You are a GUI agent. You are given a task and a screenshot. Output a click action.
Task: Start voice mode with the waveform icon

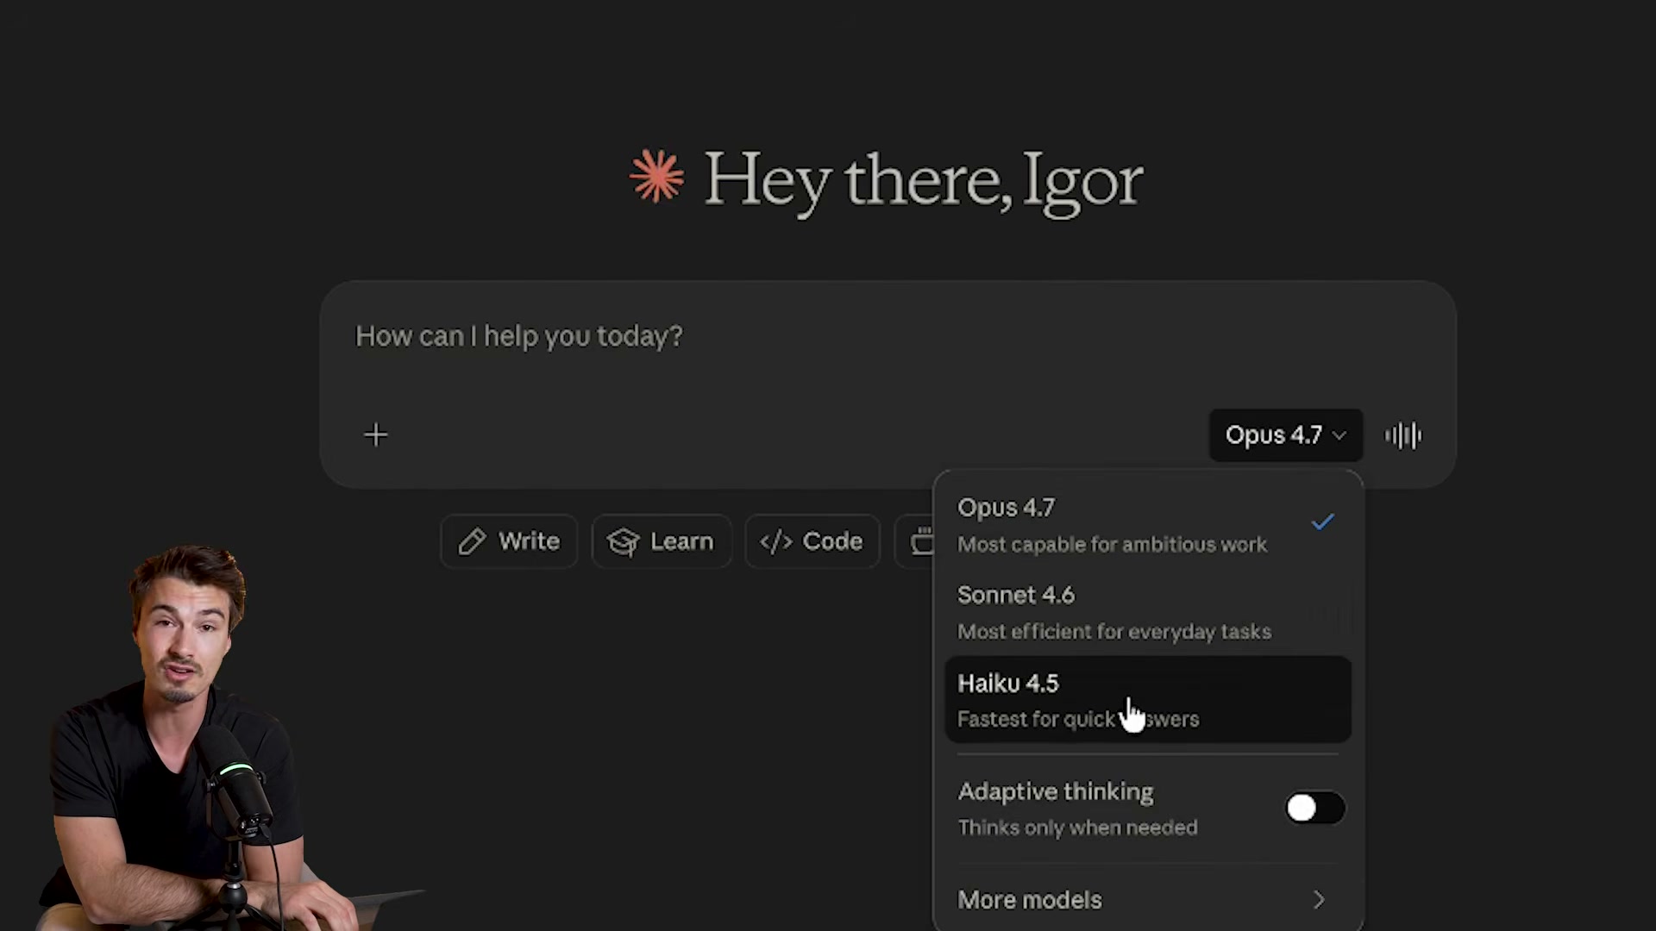1403,435
